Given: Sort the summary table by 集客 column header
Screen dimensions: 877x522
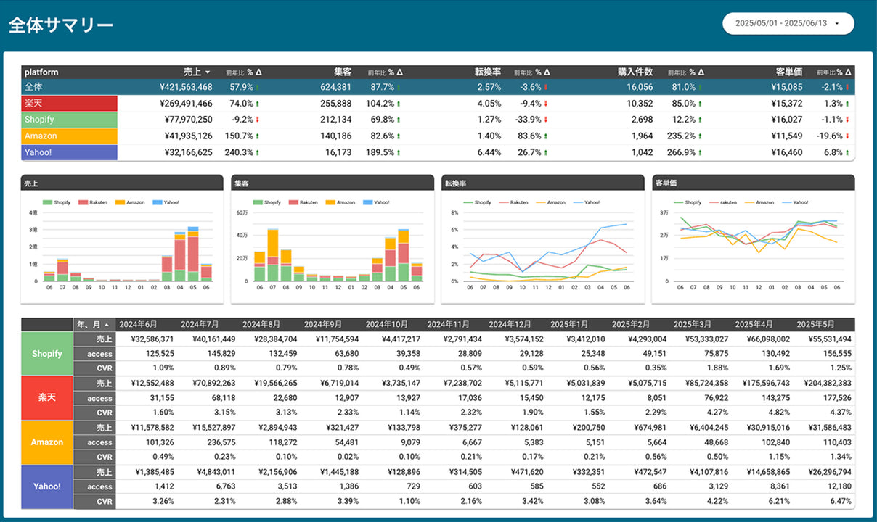Looking at the screenshot, I should coord(343,72).
